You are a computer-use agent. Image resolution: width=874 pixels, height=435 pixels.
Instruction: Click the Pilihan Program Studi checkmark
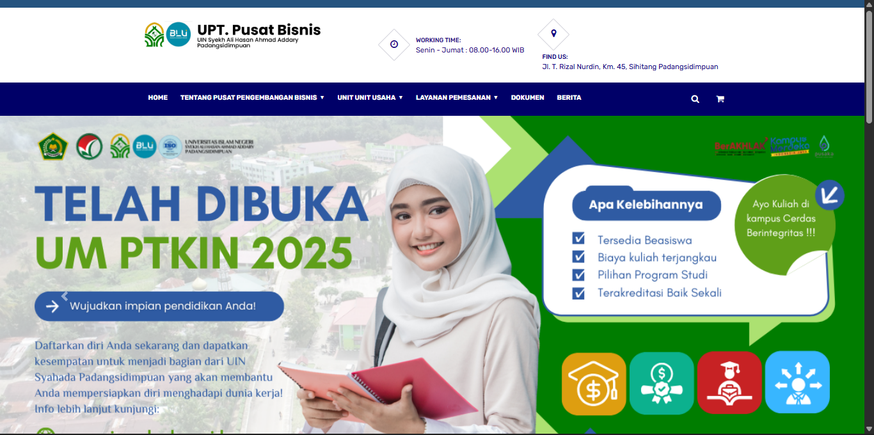[579, 275]
